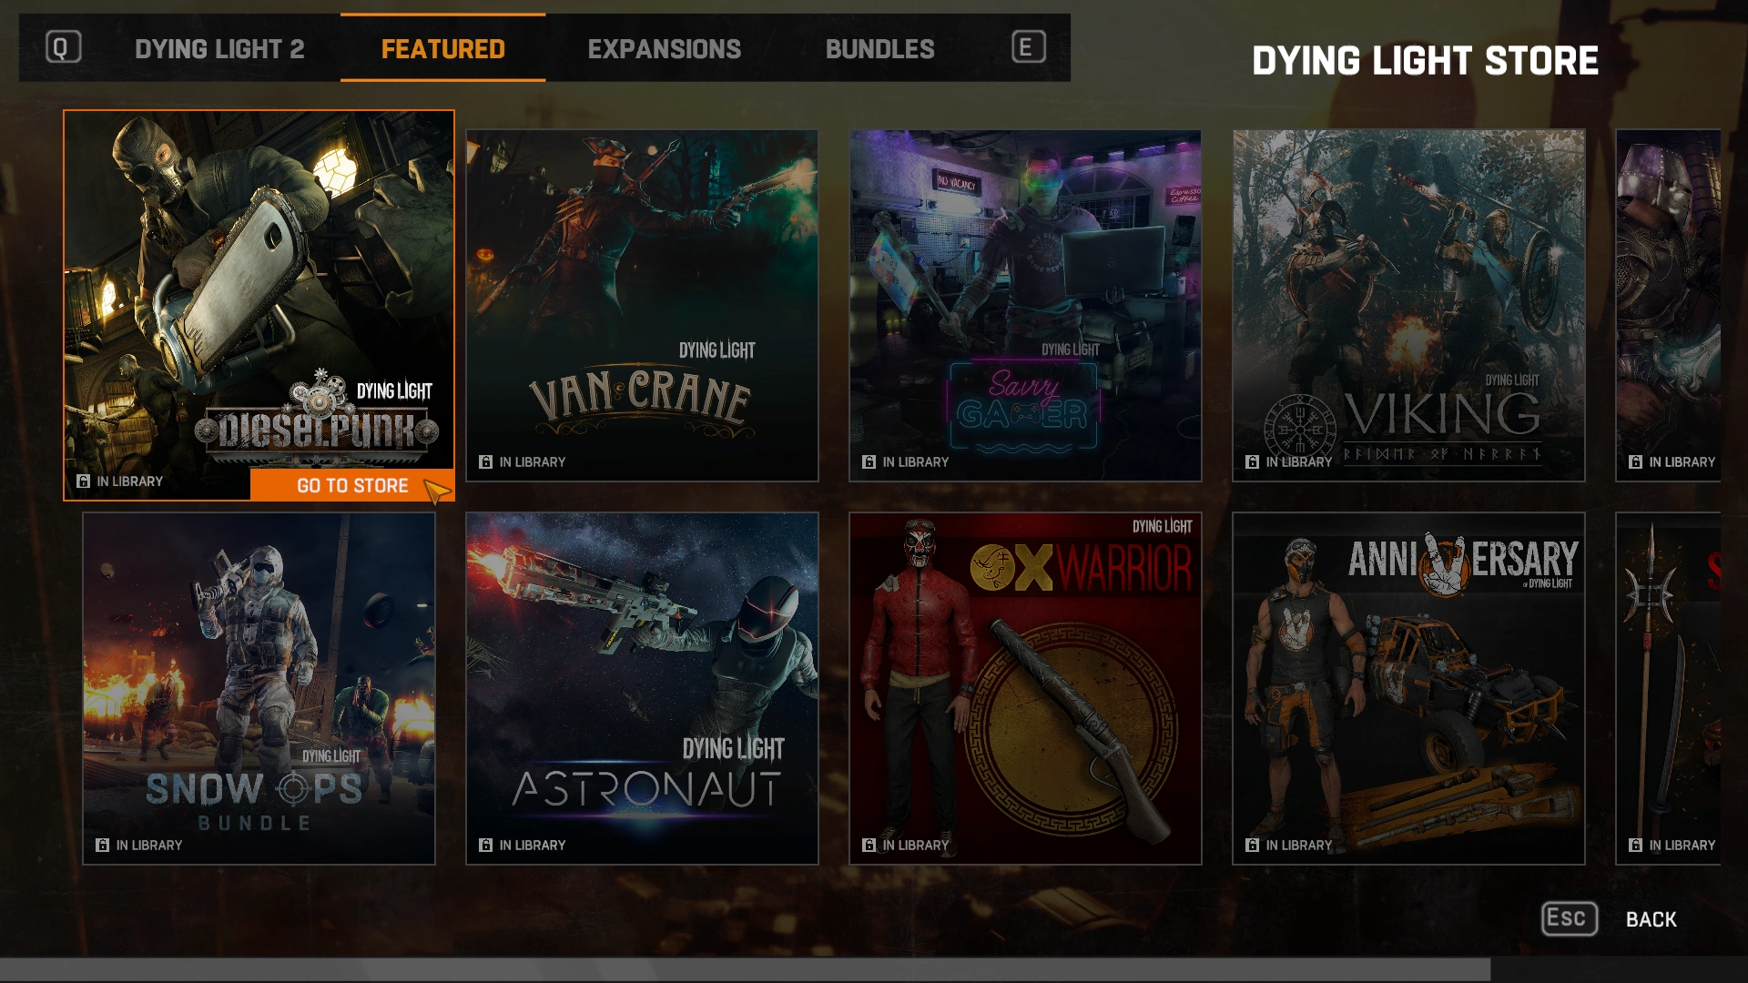Click lock icon on Snow Ops tile

point(103,846)
